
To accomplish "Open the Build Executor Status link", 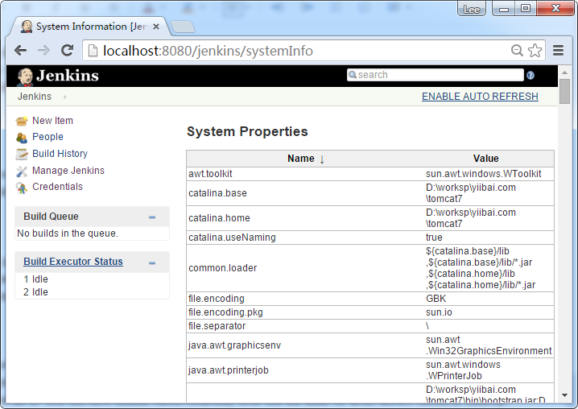I will [73, 262].
